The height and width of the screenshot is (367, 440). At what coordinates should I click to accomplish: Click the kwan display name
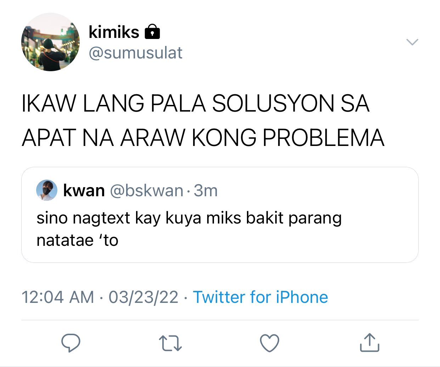click(x=84, y=191)
